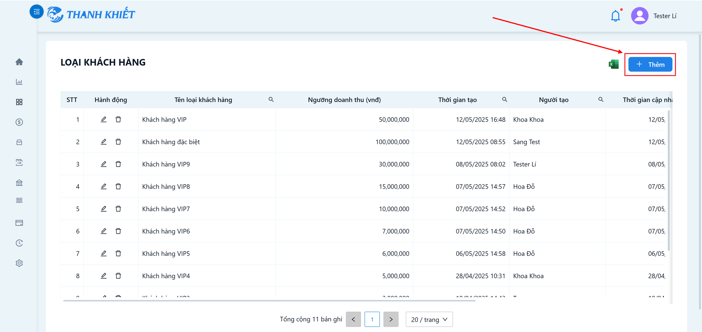Edit the Khách hàng VIP6 row
702x332 pixels.
click(104, 231)
